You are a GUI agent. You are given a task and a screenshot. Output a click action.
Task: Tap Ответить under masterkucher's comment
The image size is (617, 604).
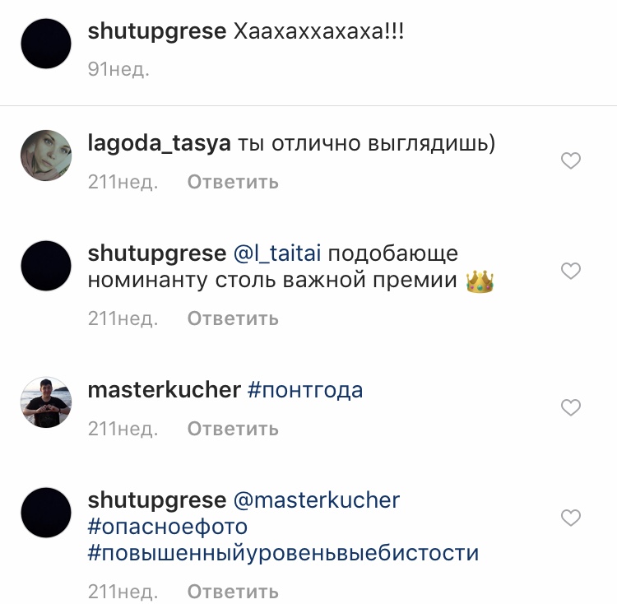coord(233,429)
